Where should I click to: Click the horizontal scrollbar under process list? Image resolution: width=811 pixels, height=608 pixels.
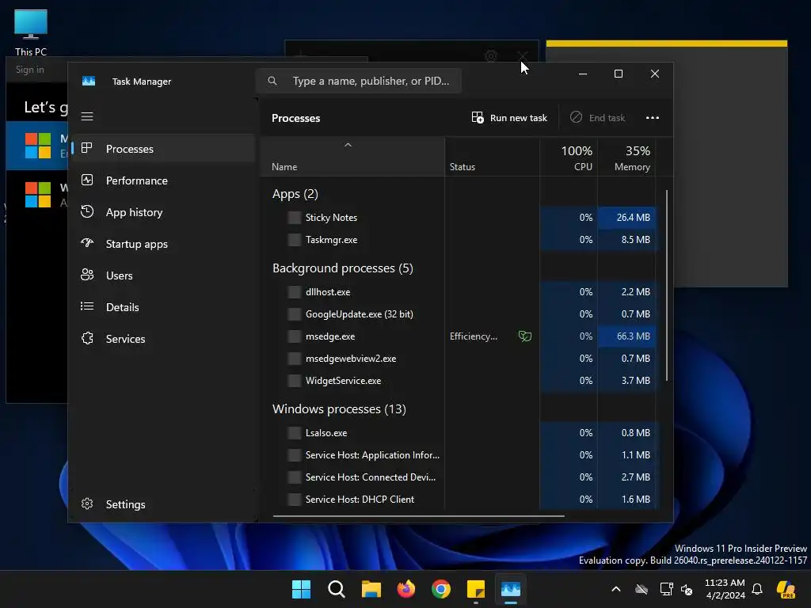pyautogui.click(x=418, y=515)
